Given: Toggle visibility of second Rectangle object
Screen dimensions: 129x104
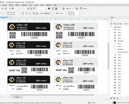Looking at the screenshot, I should tap(115, 49).
